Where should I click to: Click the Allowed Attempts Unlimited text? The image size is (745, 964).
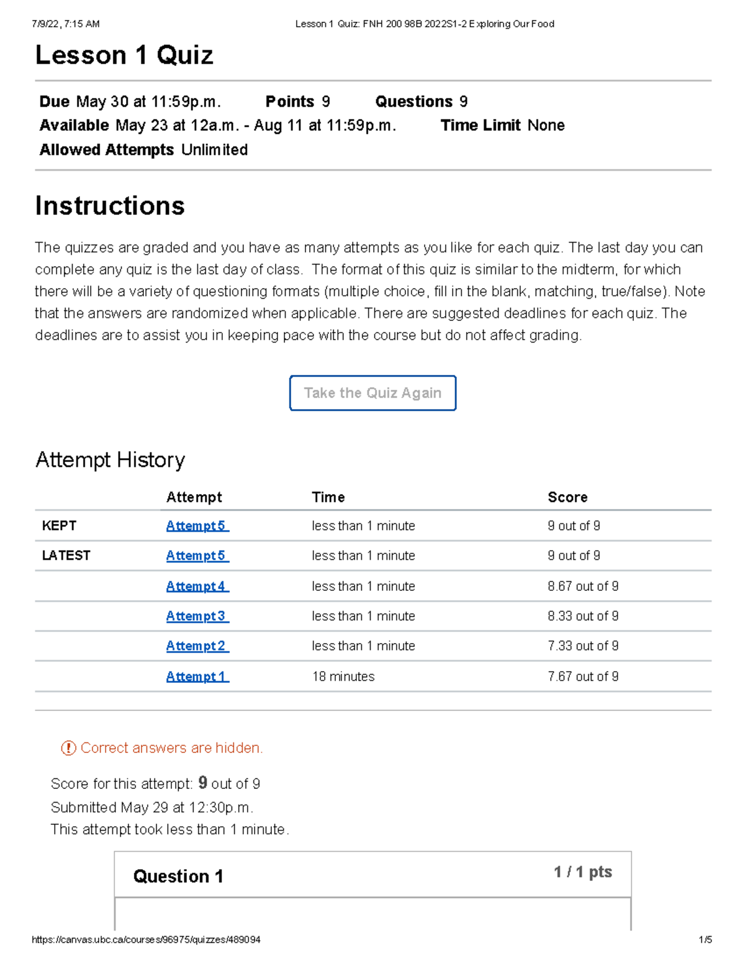pos(143,150)
